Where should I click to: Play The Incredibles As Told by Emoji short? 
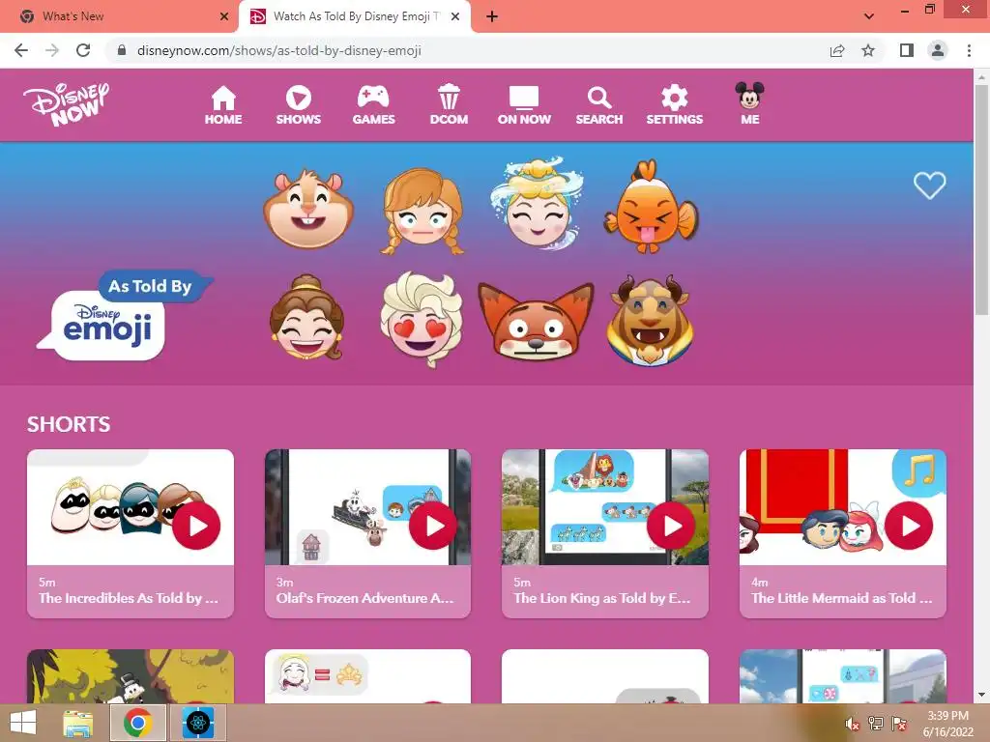click(x=196, y=526)
